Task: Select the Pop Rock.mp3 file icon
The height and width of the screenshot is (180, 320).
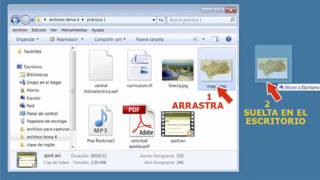Action: [x=100, y=120]
